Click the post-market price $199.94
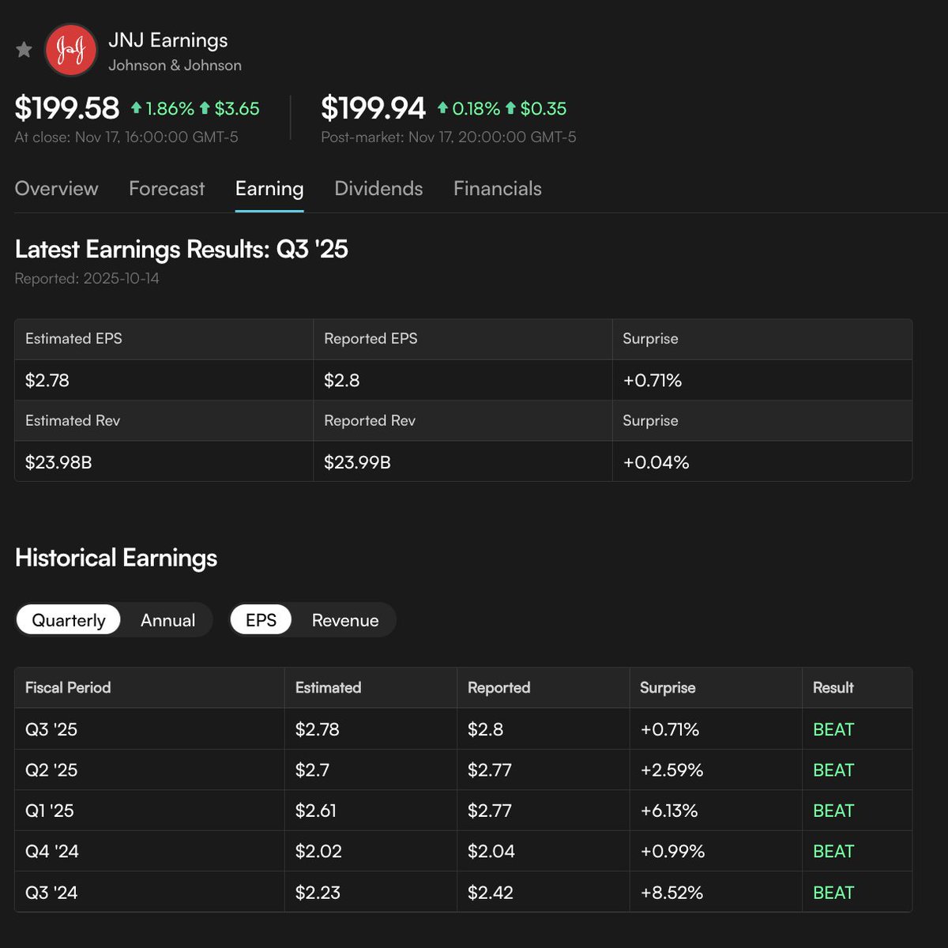 point(373,108)
